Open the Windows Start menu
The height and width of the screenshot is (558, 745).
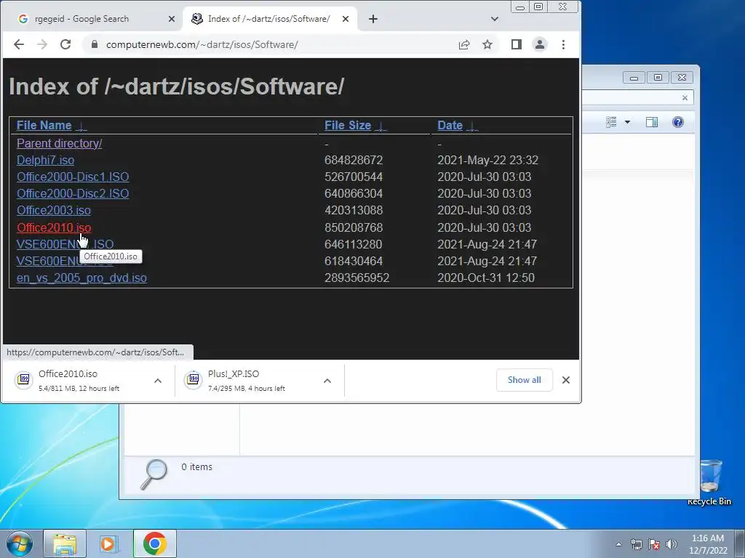[20, 543]
